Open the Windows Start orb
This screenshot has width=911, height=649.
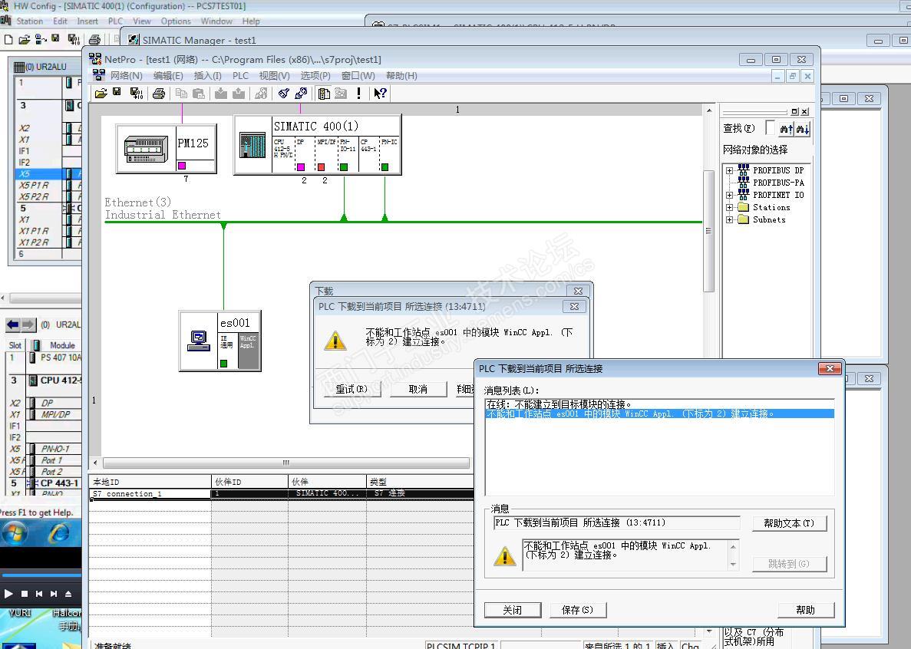tap(15, 532)
